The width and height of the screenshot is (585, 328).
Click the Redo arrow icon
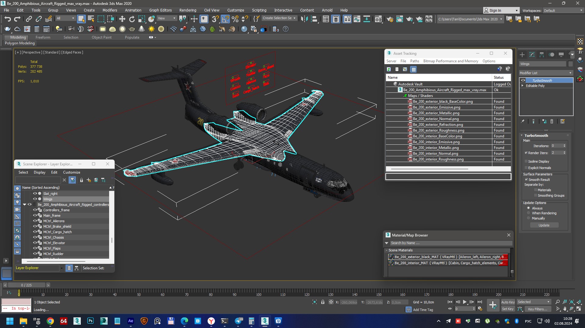(x=17, y=19)
